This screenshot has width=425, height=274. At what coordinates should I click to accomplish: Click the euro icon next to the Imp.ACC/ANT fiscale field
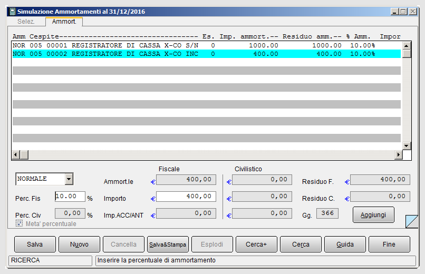[153, 216]
